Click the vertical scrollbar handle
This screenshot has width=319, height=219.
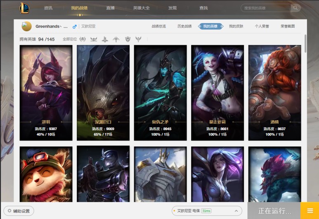point(305,44)
